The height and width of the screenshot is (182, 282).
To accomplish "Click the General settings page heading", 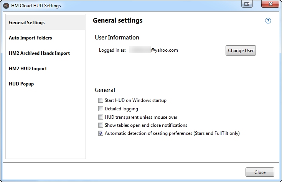I will [x=117, y=21].
